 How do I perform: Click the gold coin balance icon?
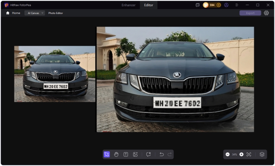206,5
